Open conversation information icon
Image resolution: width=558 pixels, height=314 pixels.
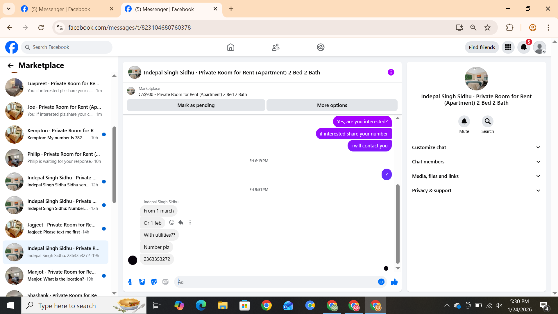tap(391, 72)
